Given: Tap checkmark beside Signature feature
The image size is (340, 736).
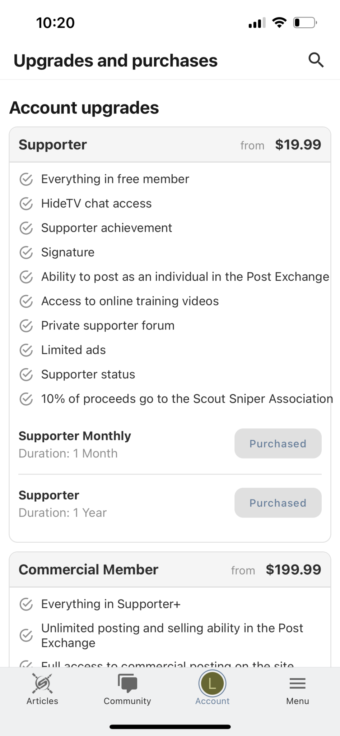Looking at the screenshot, I should tap(26, 252).
